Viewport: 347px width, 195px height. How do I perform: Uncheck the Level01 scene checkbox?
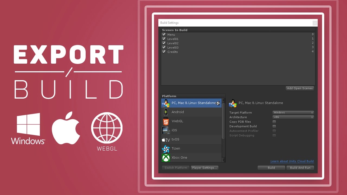(164, 39)
